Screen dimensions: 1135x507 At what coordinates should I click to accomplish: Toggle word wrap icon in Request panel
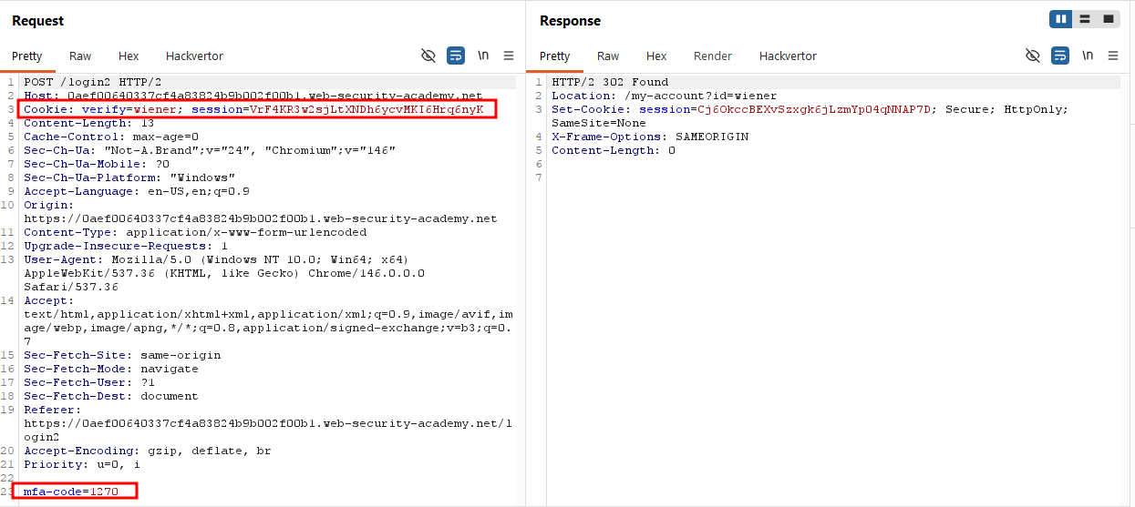pyautogui.click(x=456, y=56)
